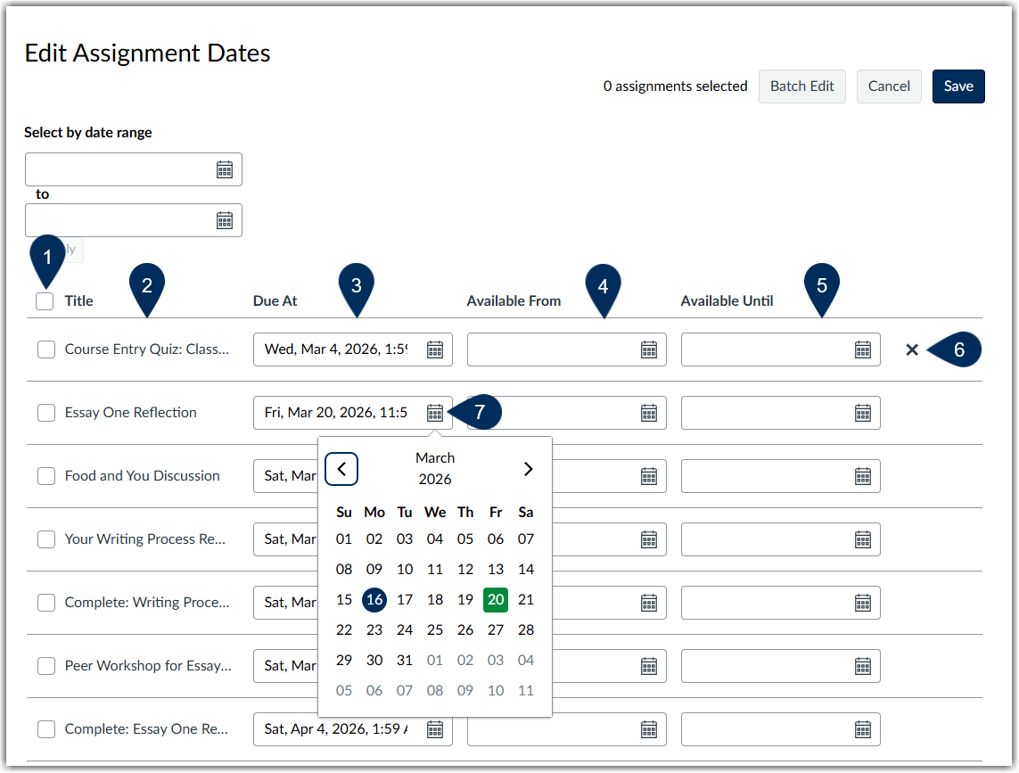Clear dates for Course Entry Quiz using the X icon
Image resolution: width=1019 pixels, height=773 pixels.
[x=912, y=349]
